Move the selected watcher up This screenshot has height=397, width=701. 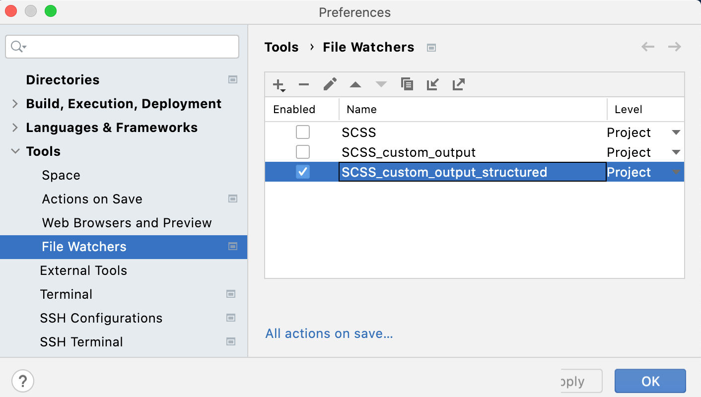point(355,84)
